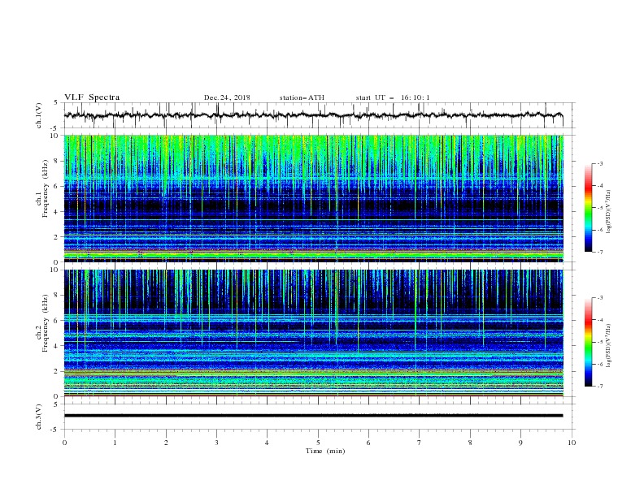Click the time axis tick label '8'
The height and width of the screenshot is (497, 644).
pos(470,443)
